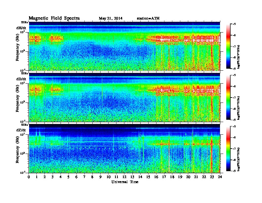Image resolution: width=262 pixels, height=203 pixels.
Task: Click hour tick "4" on the time axis
Action: coord(61,177)
